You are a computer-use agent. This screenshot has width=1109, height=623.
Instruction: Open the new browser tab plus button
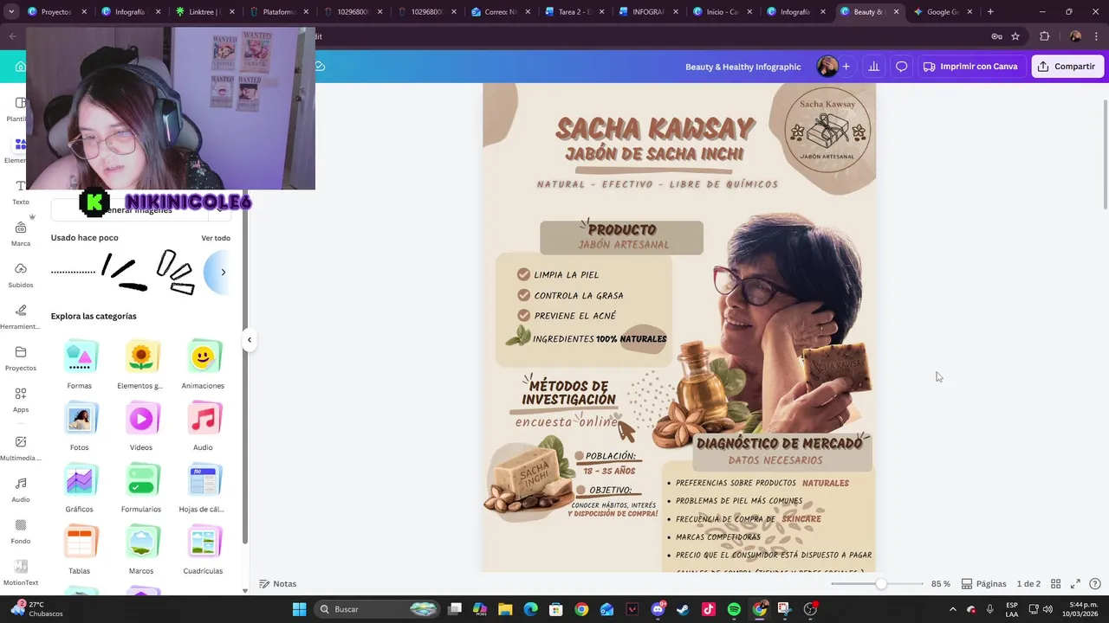click(990, 12)
